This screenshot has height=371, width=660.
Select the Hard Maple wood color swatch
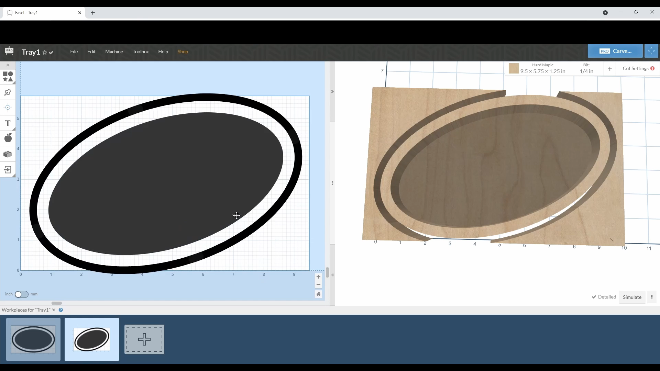[x=513, y=68]
